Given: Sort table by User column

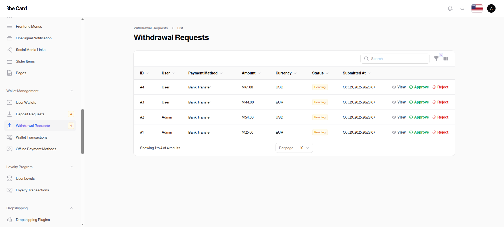Looking at the screenshot, I should pyautogui.click(x=168, y=73).
